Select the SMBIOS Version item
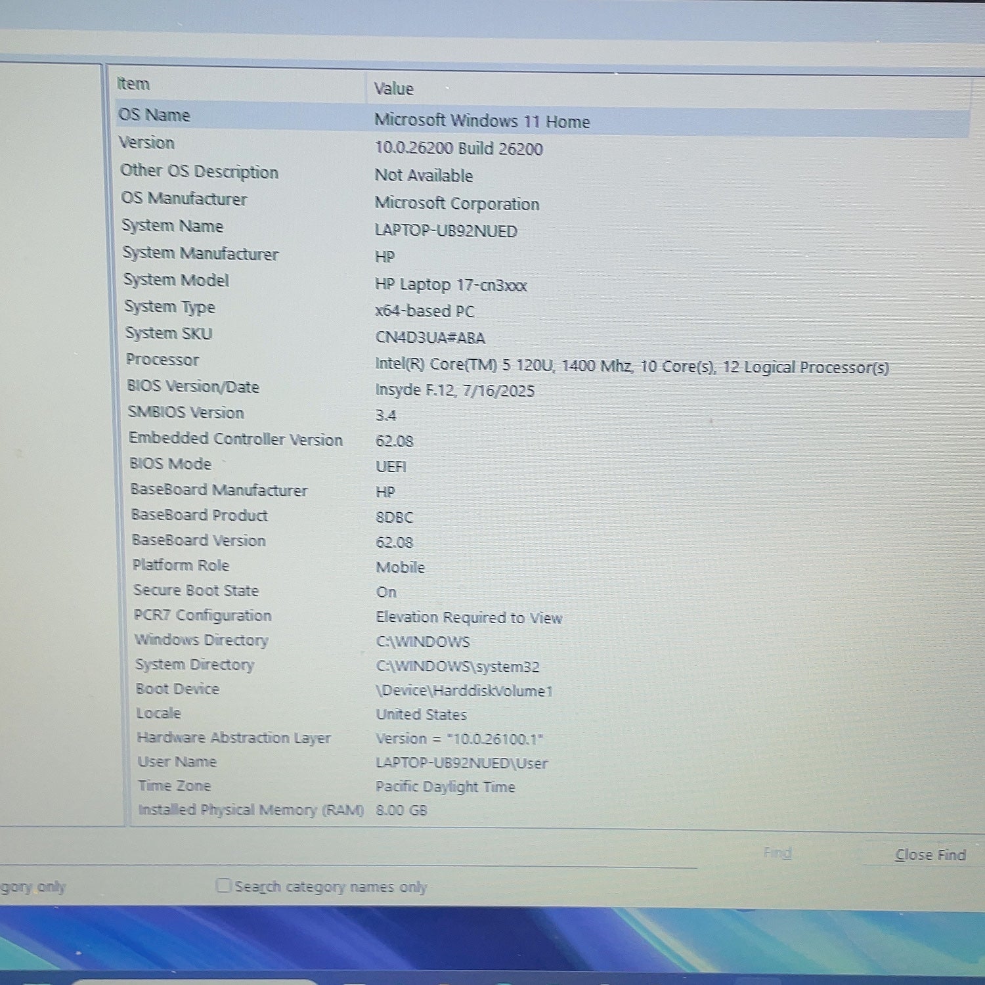985x985 pixels. point(186,412)
